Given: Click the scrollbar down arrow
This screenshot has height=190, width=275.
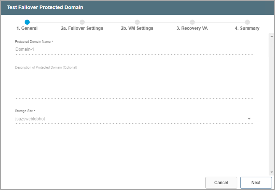Looking at the screenshot, I should click(x=271, y=172).
